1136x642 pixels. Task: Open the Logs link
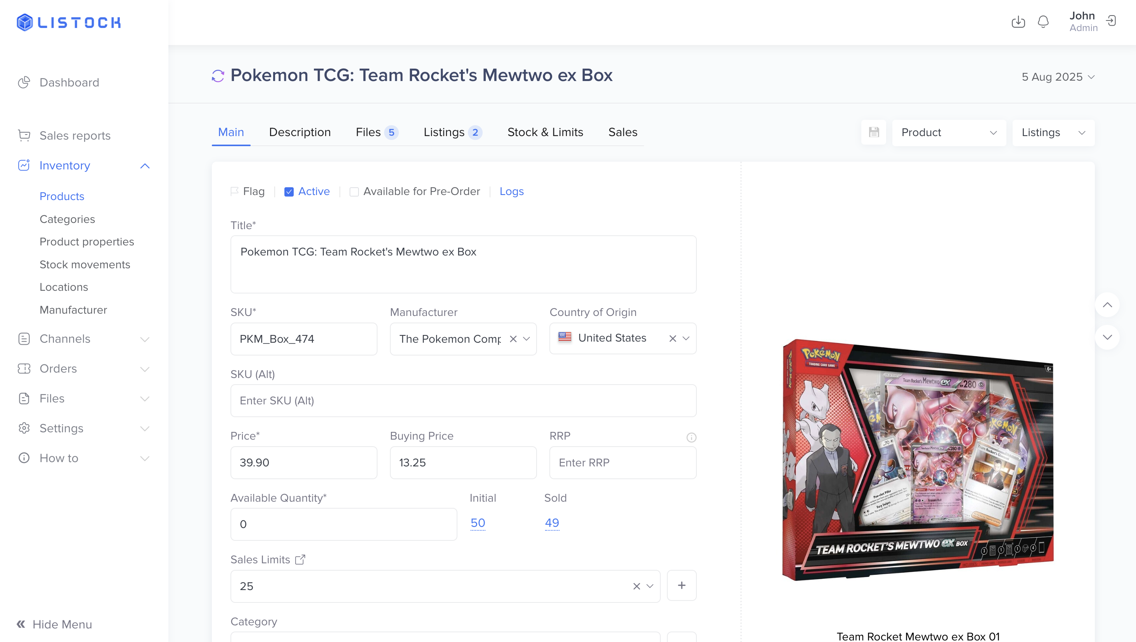[x=511, y=192]
